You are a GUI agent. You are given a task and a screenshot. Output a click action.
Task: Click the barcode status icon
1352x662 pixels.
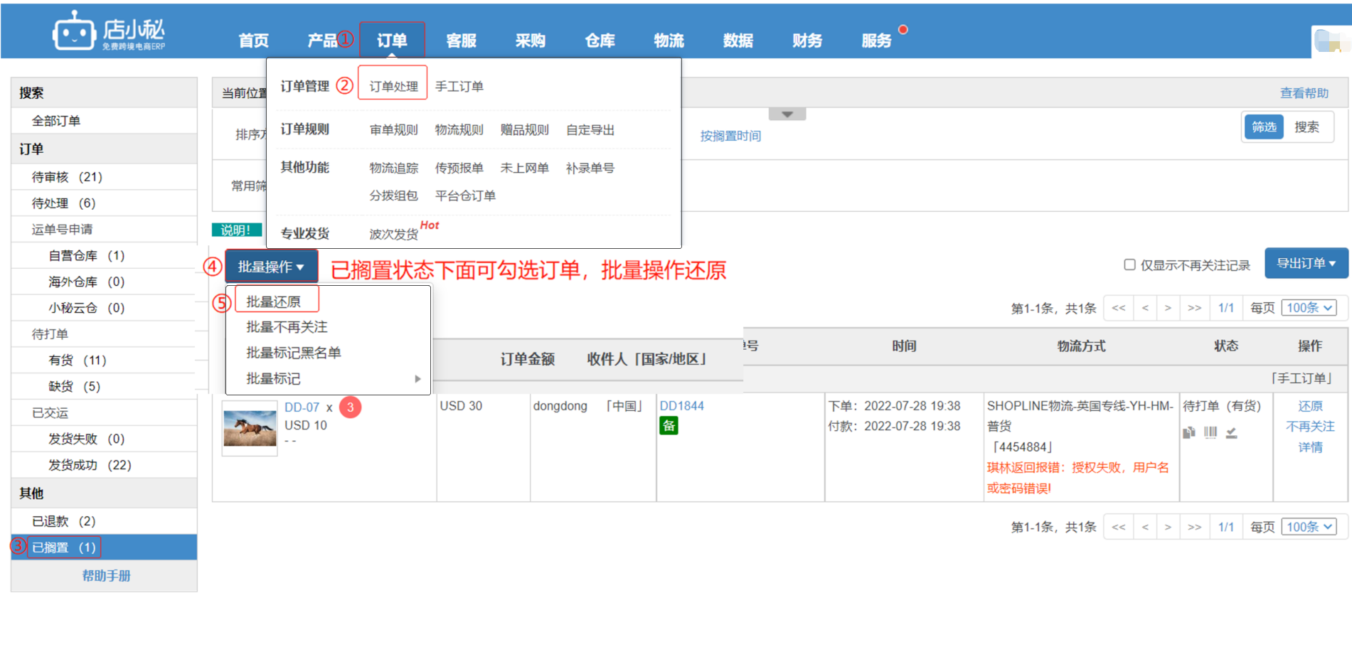1210,432
